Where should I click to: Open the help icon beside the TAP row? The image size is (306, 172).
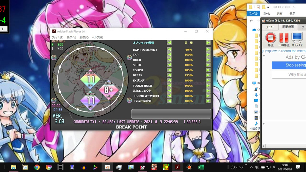tap(129, 57)
